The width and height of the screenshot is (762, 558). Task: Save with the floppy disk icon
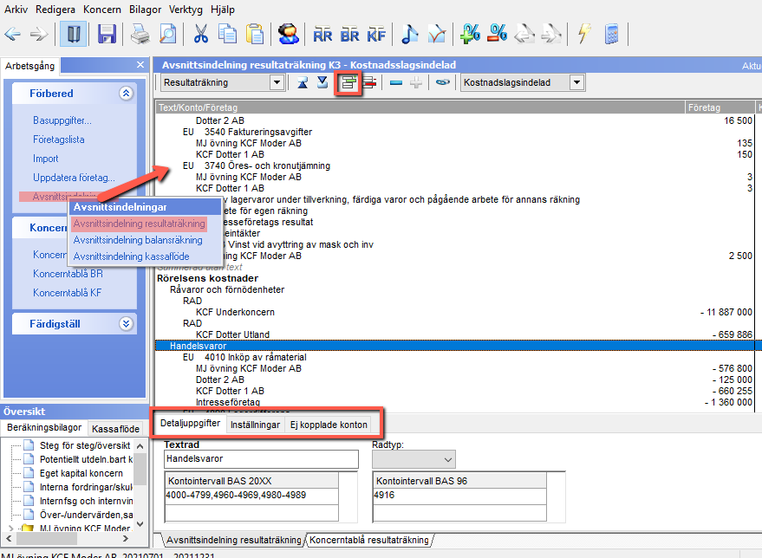click(107, 35)
